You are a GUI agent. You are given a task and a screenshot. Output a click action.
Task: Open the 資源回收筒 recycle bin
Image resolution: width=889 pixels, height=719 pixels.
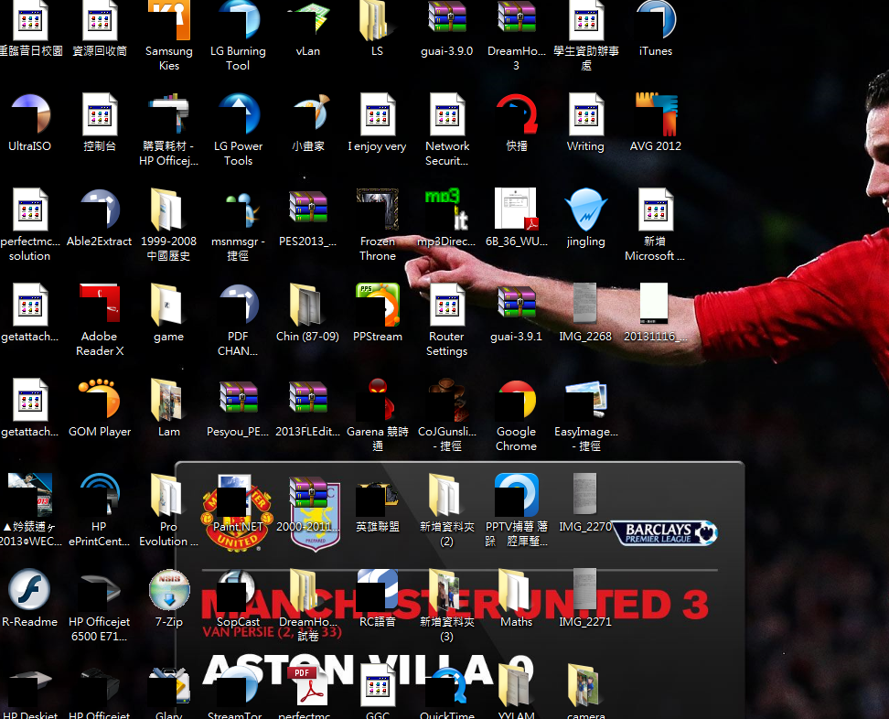pyautogui.click(x=99, y=21)
